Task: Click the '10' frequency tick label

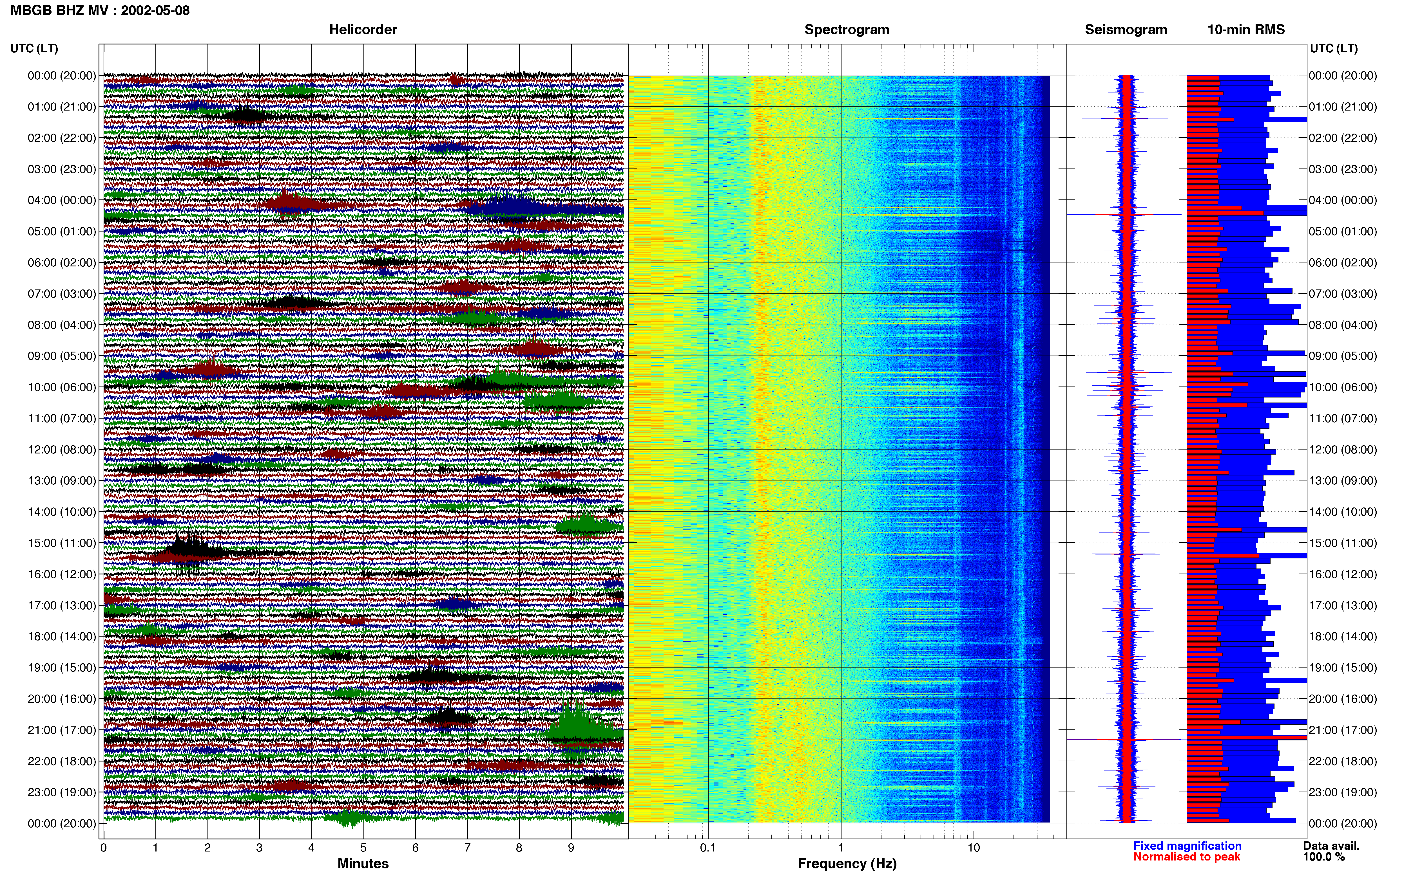Action: pyautogui.click(x=974, y=848)
